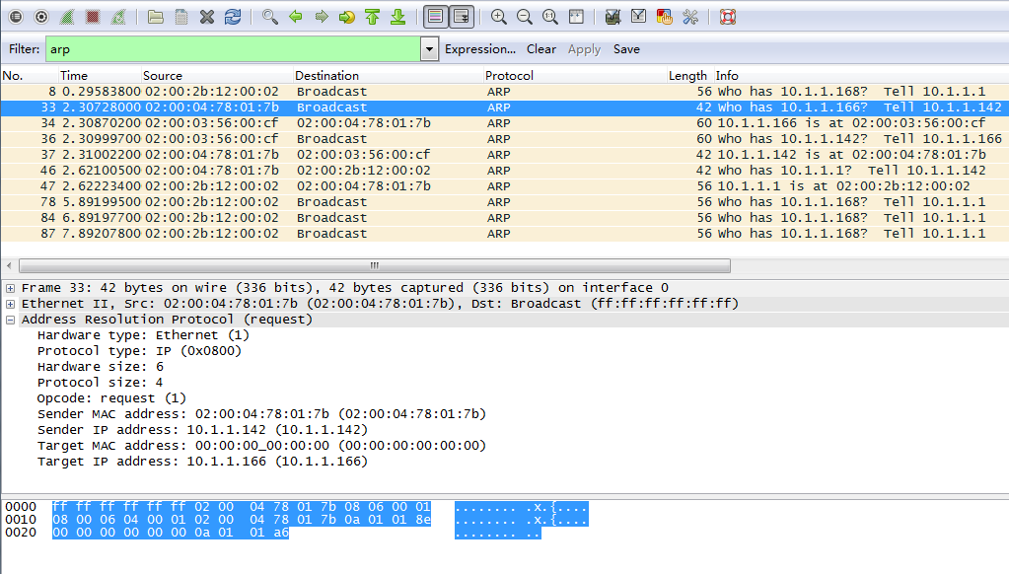Collapse Address Resolution Protocol node

pyautogui.click(x=10, y=320)
